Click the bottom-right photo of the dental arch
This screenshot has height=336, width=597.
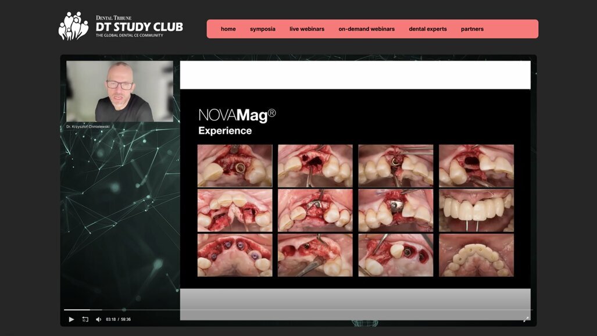point(476,255)
